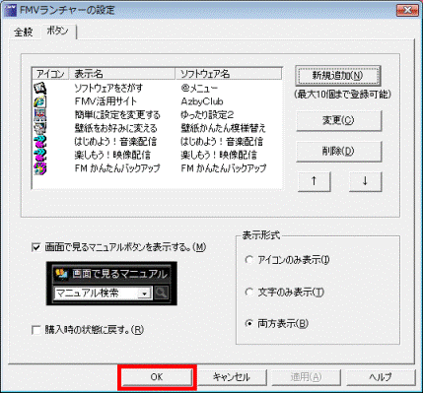Select アイコンのみ表示 radio button
This screenshot has height=393, width=423.
[249, 260]
